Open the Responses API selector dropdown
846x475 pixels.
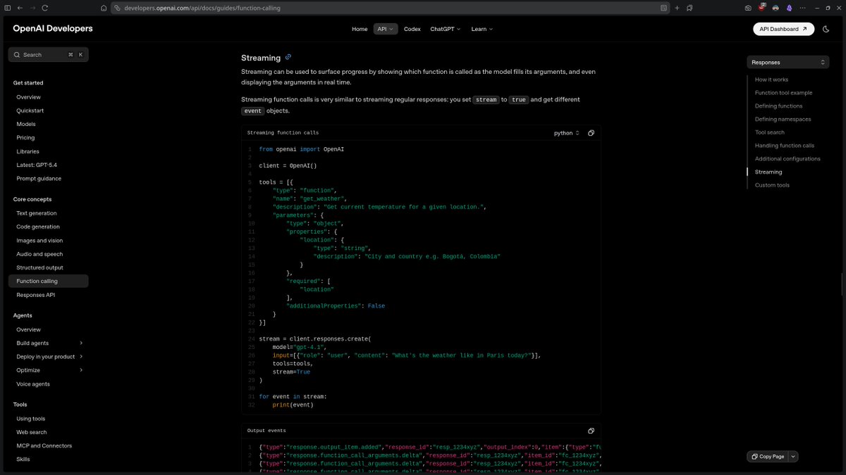[788, 62]
